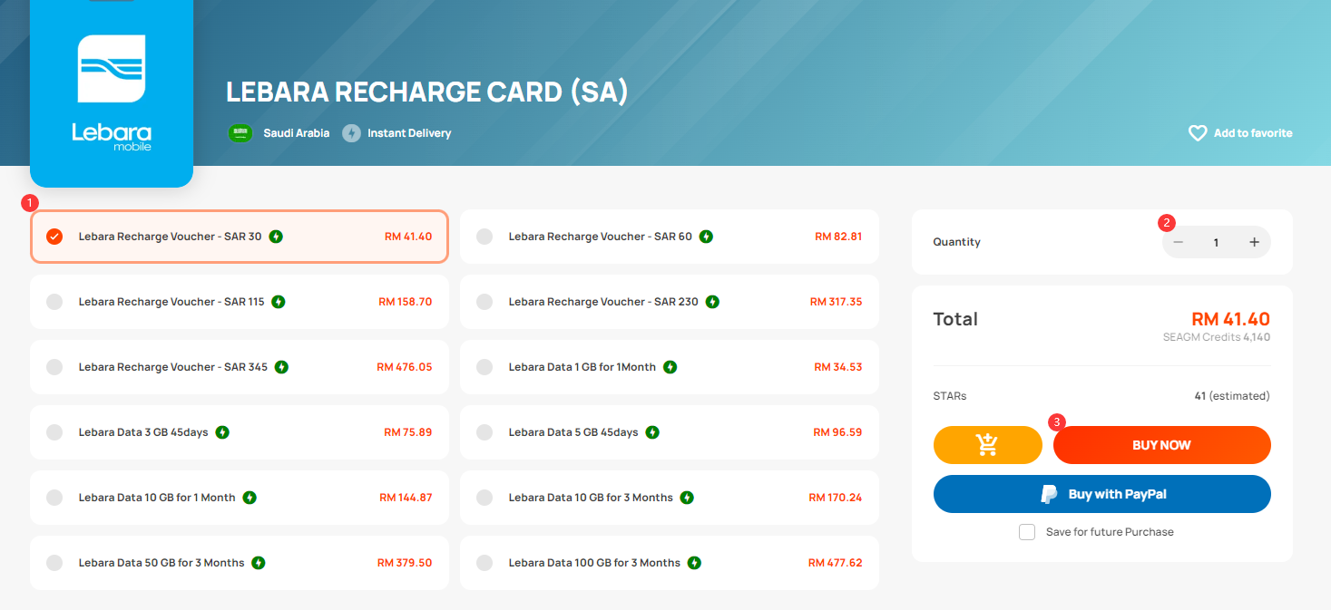Click lightning icon beside Data 10 GB for 3 Months
Image resolution: width=1331 pixels, height=610 pixels.
687,498
